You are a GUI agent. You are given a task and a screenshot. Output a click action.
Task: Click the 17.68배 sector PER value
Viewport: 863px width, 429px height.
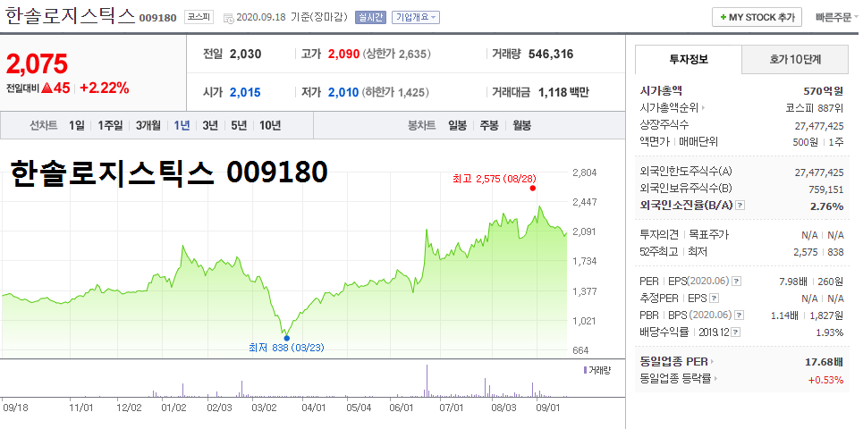click(x=824, y=362)
